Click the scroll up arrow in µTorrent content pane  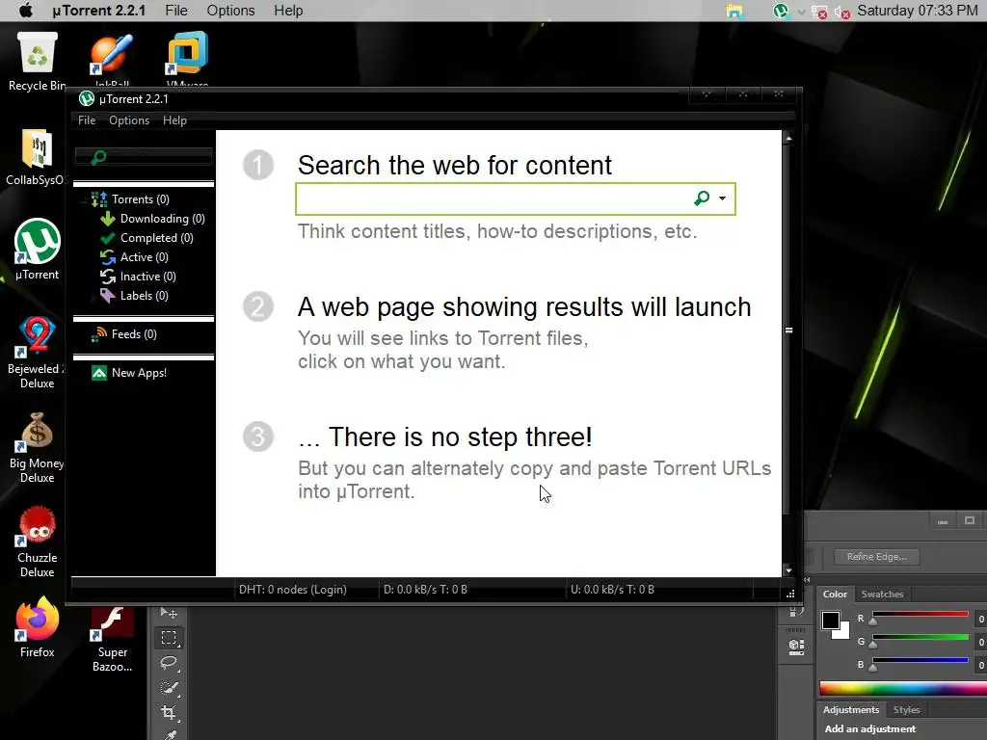tap(788, 138)
